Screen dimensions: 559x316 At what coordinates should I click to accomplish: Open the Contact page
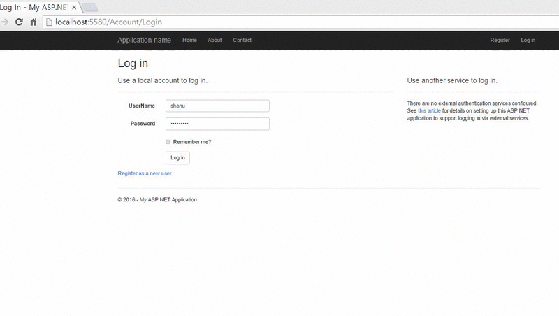pos(242,41)
